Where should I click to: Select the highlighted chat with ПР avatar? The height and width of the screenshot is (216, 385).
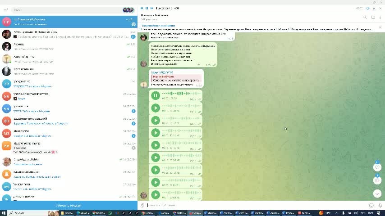[69, 22]
